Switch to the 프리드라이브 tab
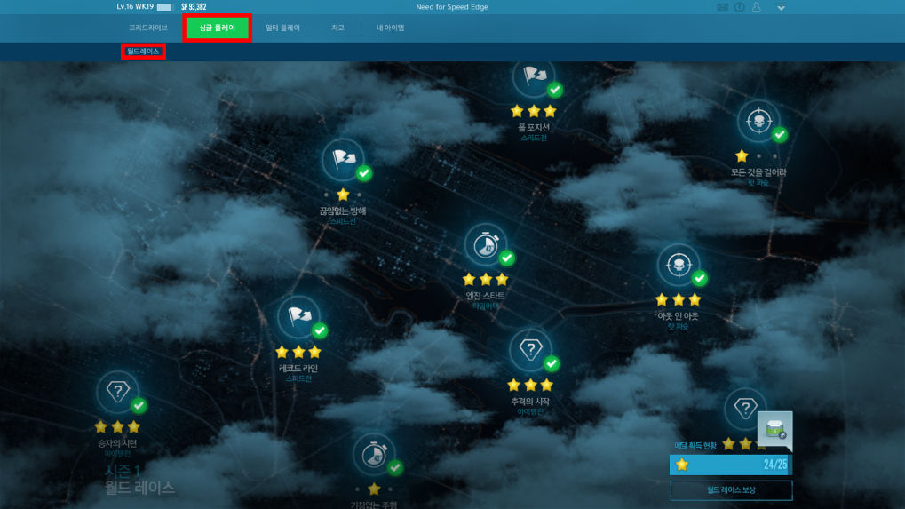905x509 pixels. point(147,28)
